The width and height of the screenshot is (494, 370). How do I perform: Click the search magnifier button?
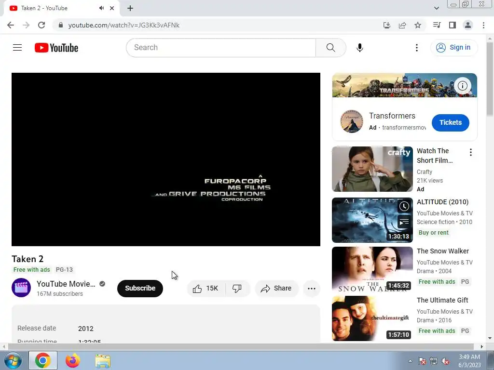pos(331,48)
